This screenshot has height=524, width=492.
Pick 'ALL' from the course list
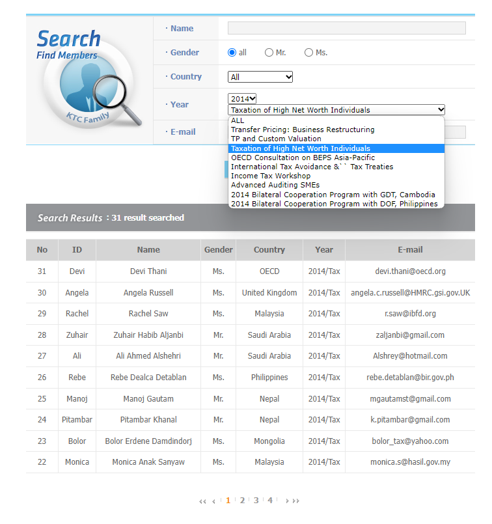[238, 120]
